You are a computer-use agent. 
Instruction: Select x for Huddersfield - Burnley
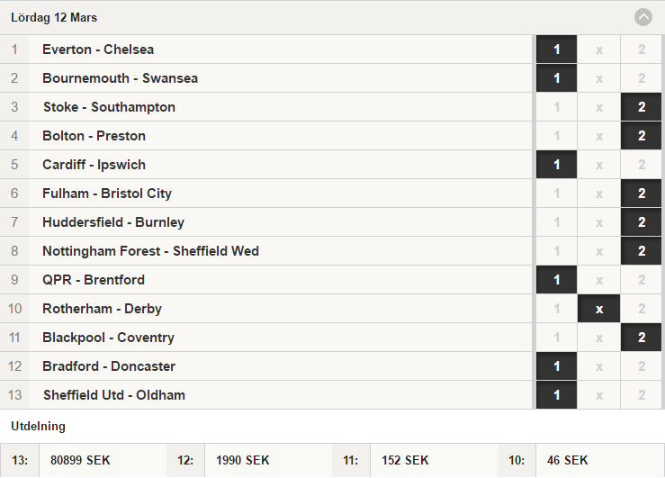tap(598, 222)
